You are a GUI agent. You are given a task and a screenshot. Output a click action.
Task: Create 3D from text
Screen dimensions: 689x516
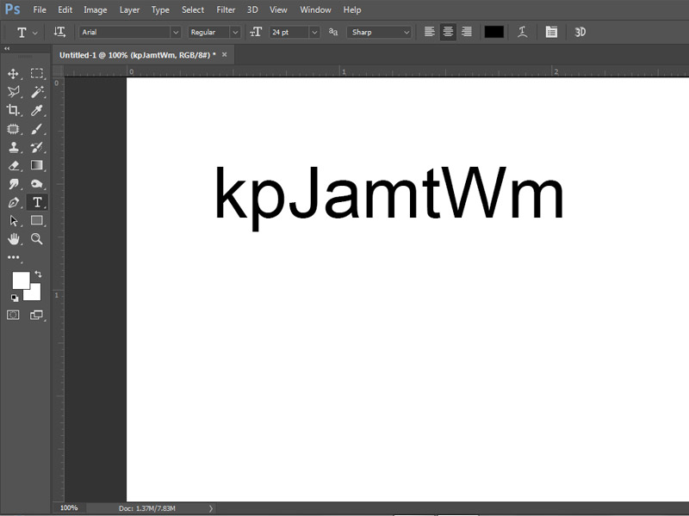[x=580, y=32]
